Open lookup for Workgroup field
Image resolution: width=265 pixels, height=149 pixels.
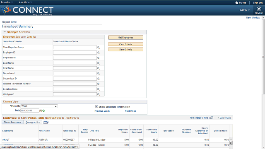click(99, 94)
